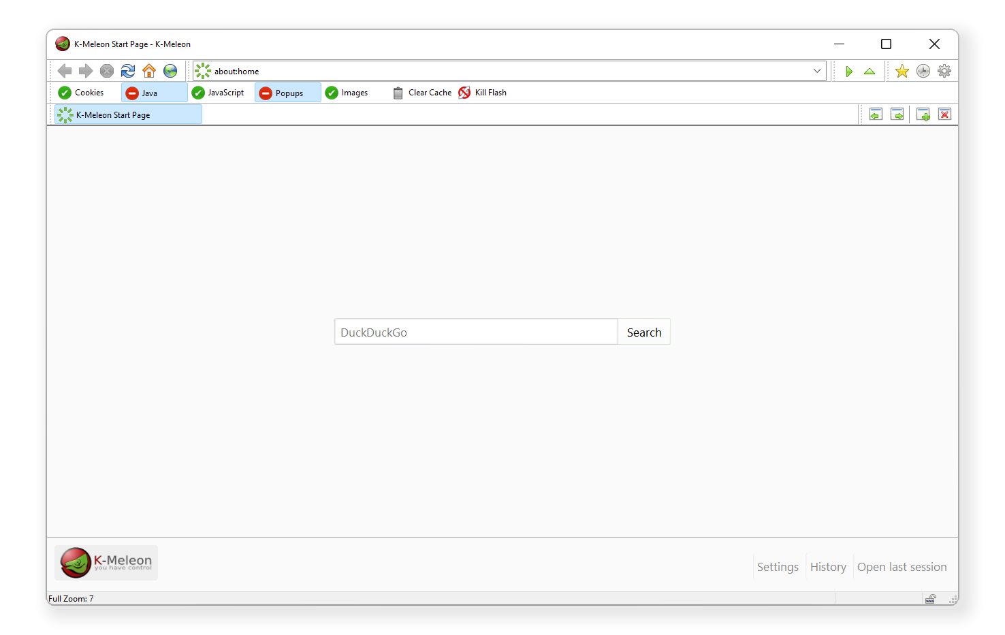The image size is (1005, 635).
Task: Expand the address bar dropdown
Action: (817, 71)
